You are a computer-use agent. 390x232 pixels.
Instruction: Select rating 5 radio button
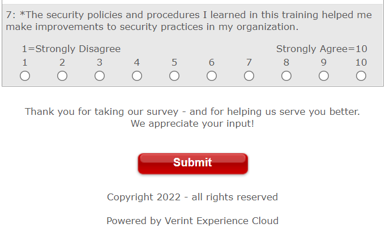click(174, 76)
